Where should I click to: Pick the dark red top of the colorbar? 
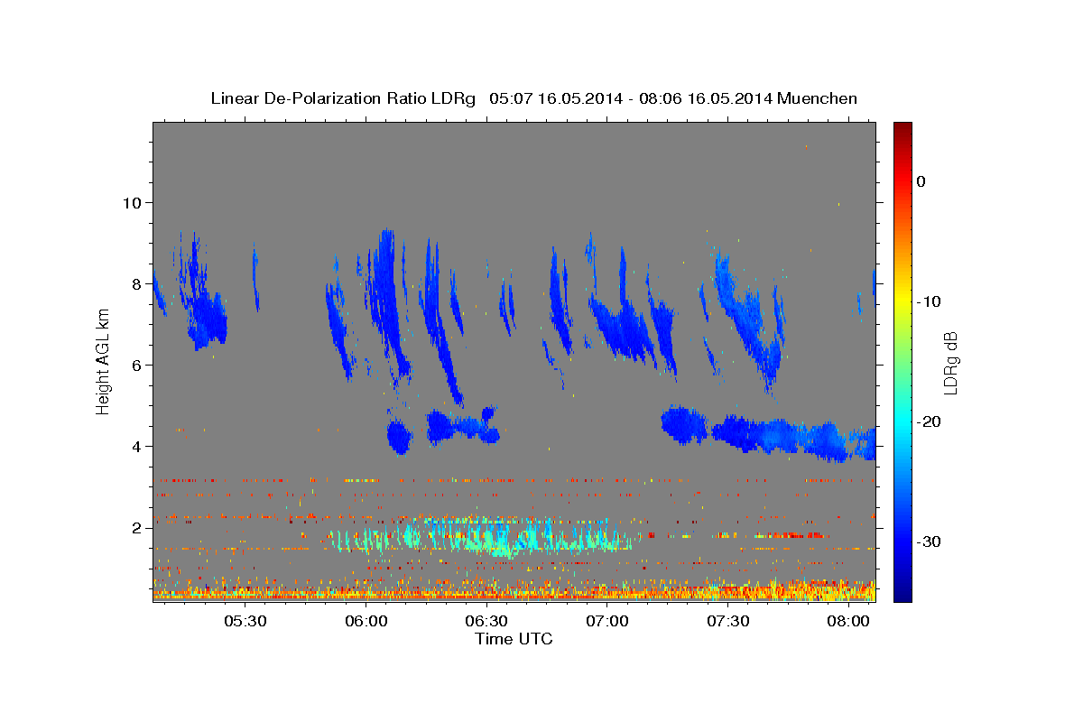tap(902, 128)
